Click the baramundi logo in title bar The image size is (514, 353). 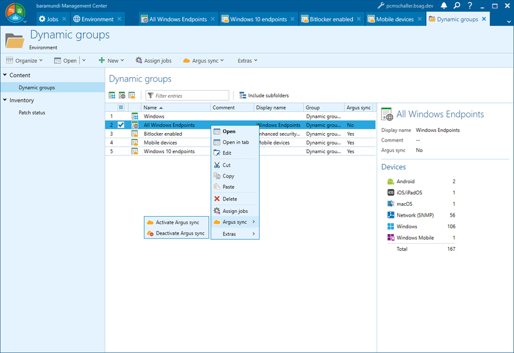point(15,12)
